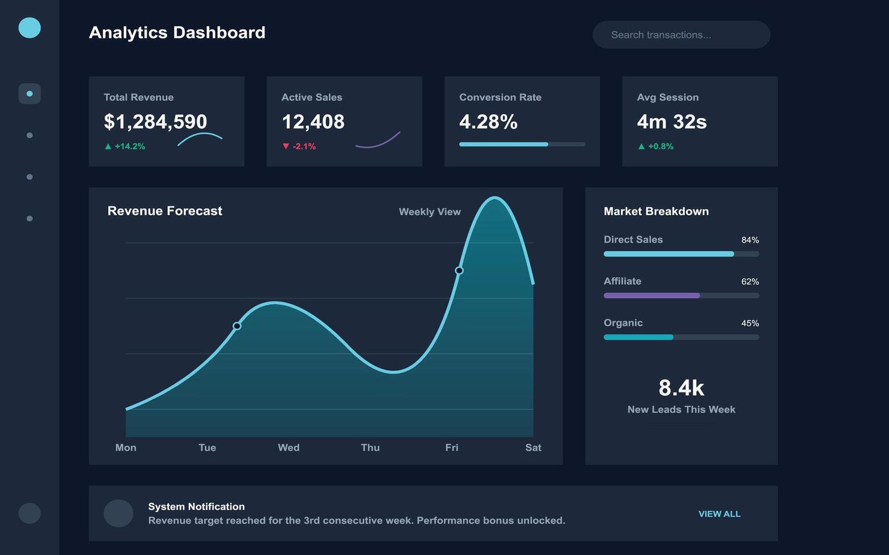Click the Fri axis label
The height and width of the screenshot is (555, 889).
click(452, 447)
